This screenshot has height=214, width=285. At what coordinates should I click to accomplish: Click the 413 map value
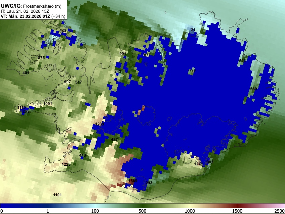(x=83, y=155)
